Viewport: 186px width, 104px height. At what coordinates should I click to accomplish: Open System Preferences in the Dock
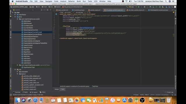click(x=130, y=100)
